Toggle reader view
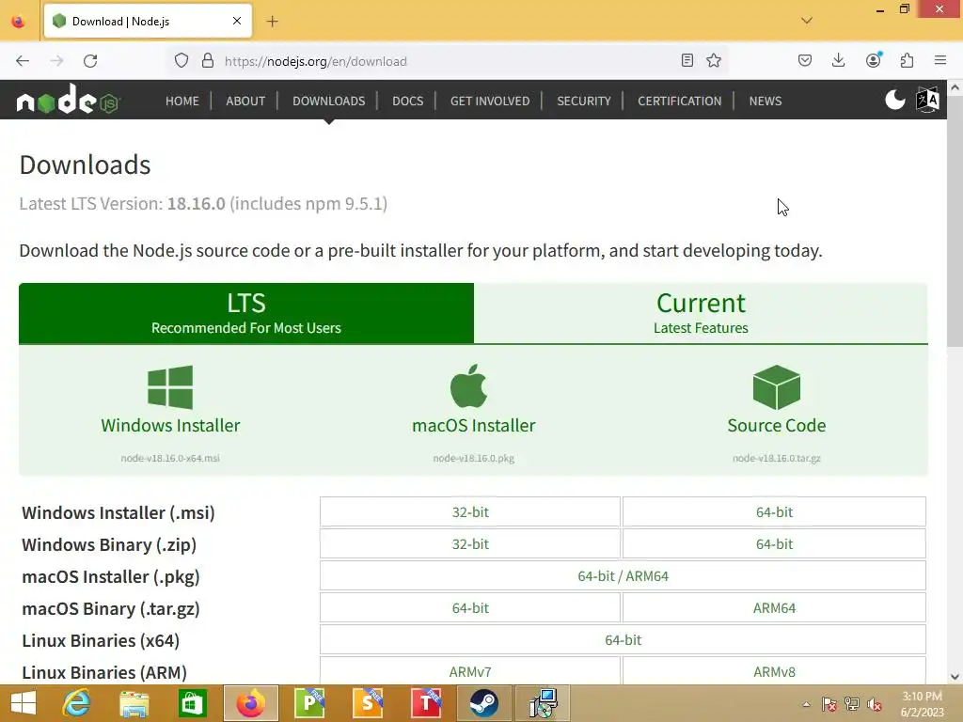 pyautogui.click(x=687, y=60)
